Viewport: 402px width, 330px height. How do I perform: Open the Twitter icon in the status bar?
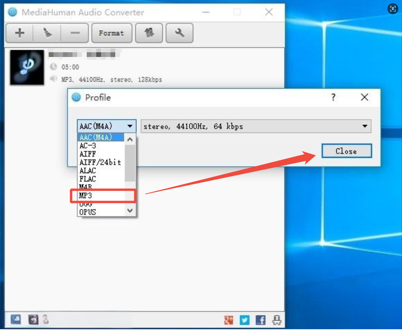[245, 320]
